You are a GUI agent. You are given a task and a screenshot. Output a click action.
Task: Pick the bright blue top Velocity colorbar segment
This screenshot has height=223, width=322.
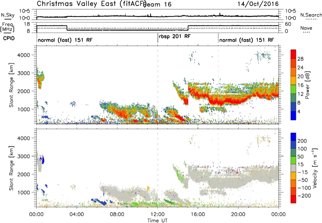(293, 137)
